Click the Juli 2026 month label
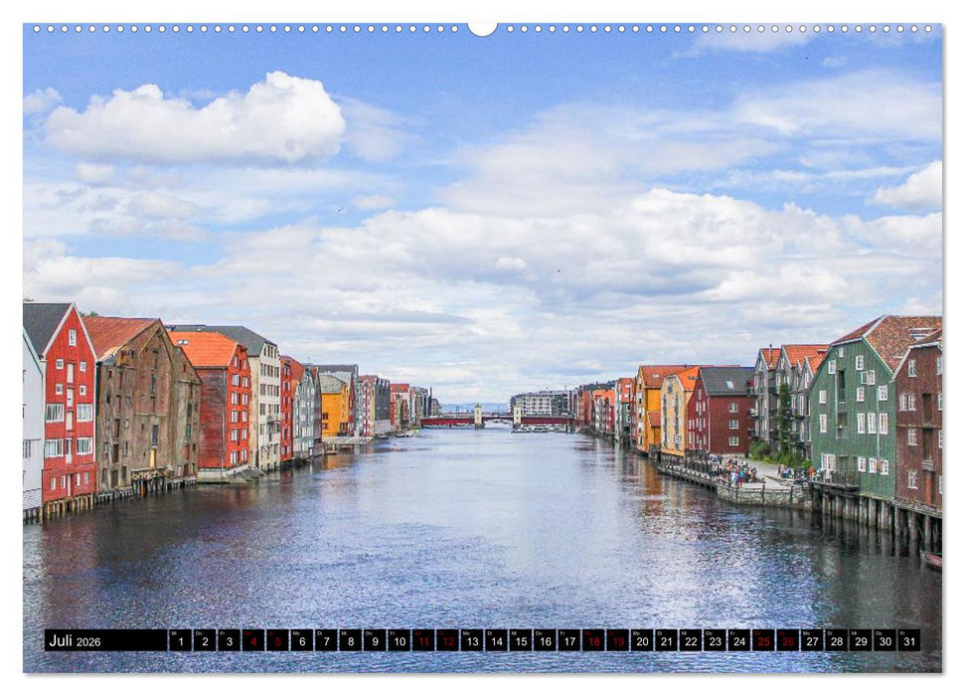The height and width of the screenshot is (696, 965). click(76, 641)
